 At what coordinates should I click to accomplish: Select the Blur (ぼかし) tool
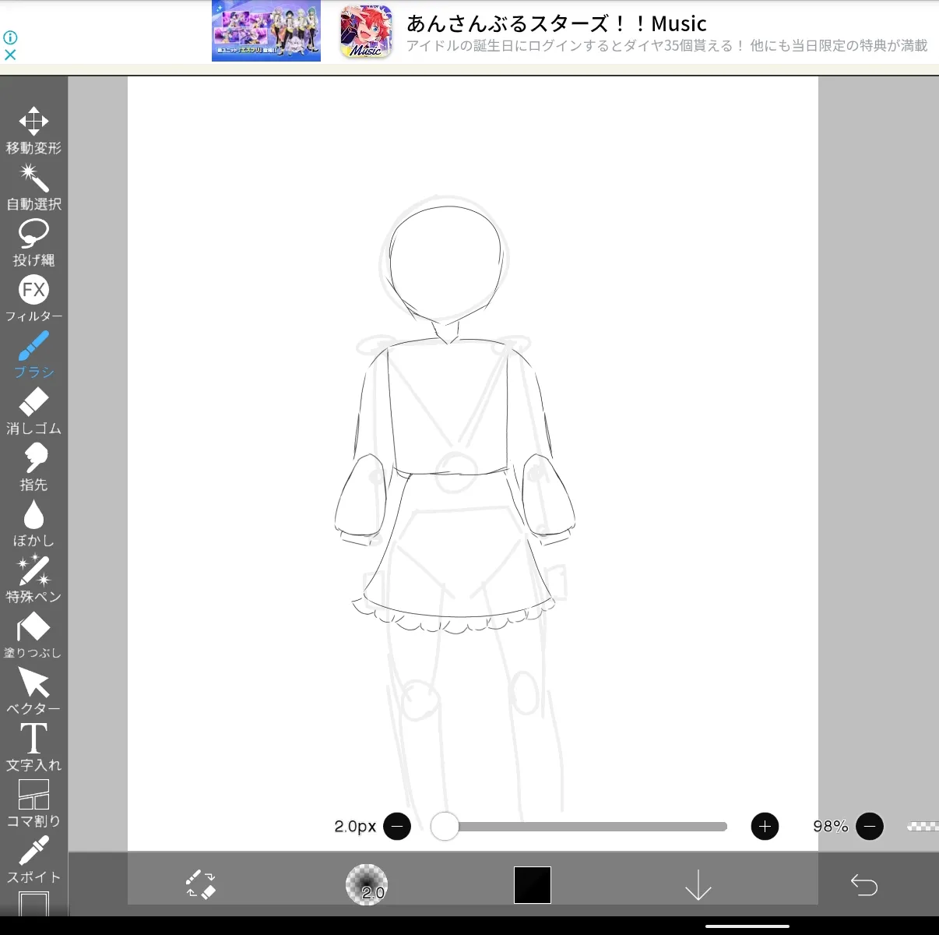tap(33, 524)
